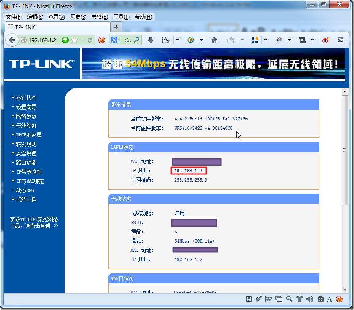Viewport: 354px width, 310px height.
Task: Click the insect icon in browser toolbar
Action: pyautogui.click(x=279, y=40)
